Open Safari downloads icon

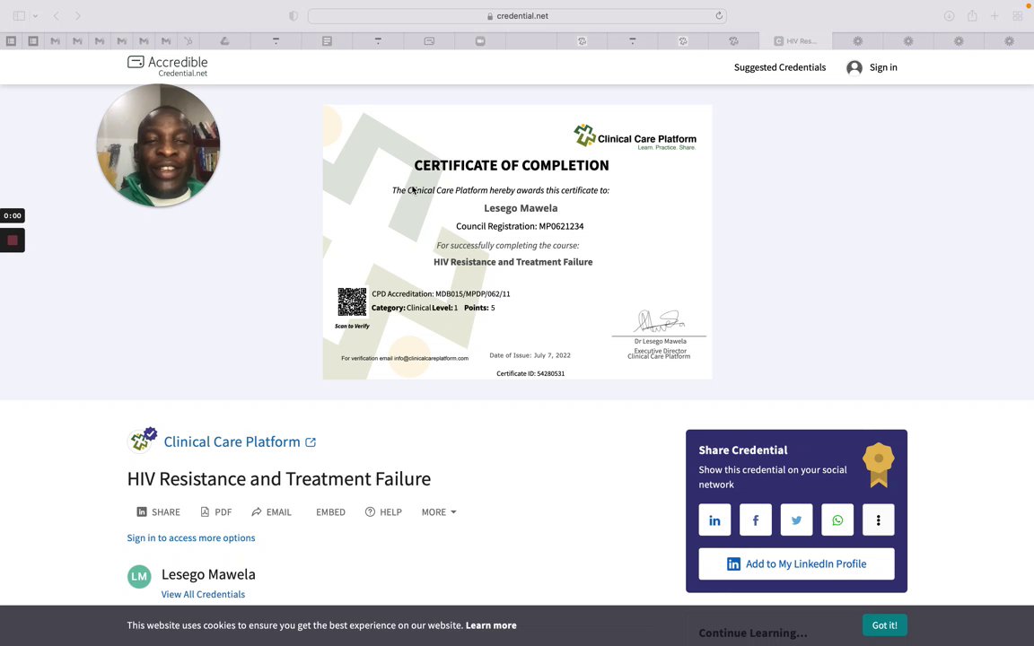pos(949,16)
